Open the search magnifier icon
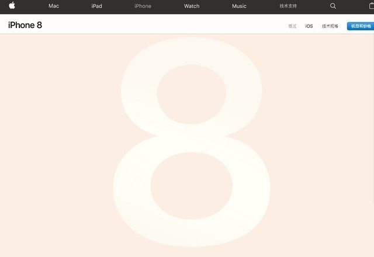Image resolution: width=374 pixels, height=257 pixels. click(333, 6)
